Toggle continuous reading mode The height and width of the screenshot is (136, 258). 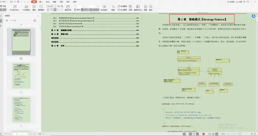(x=94, y=10)
